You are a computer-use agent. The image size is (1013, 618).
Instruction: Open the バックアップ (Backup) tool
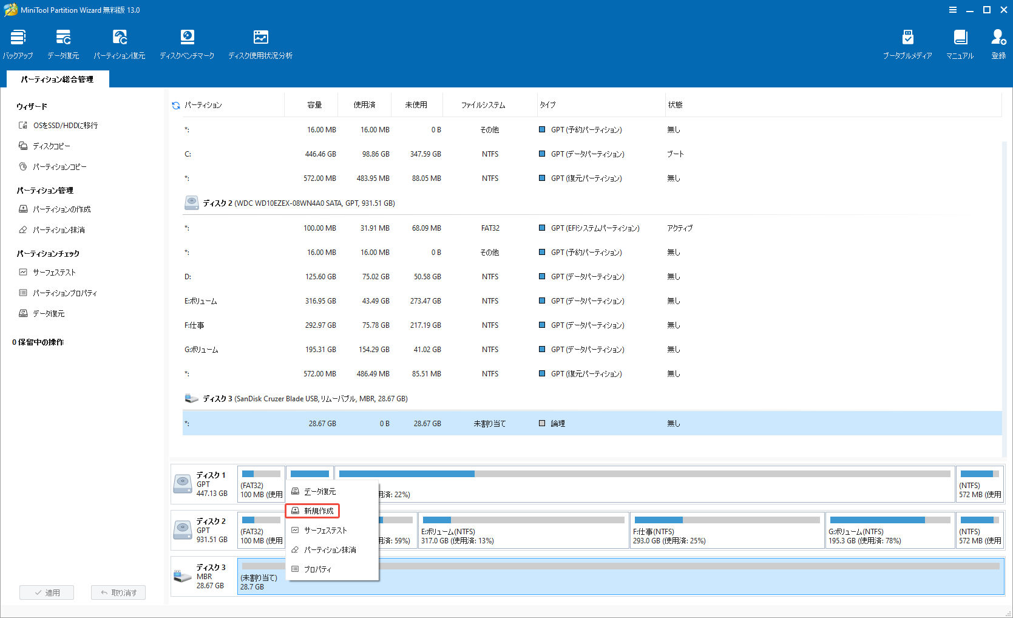17,42
